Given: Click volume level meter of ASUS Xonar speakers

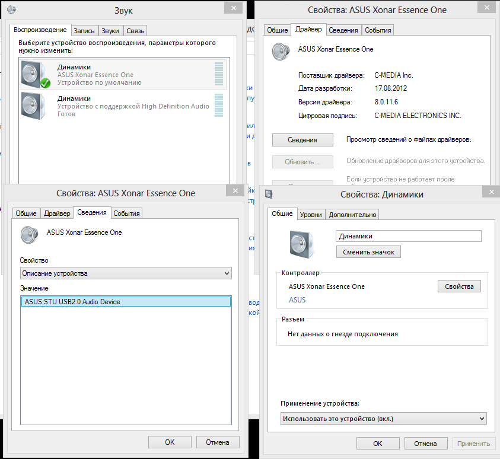Looking at the screenshot, I should click(x=219, y=74).
